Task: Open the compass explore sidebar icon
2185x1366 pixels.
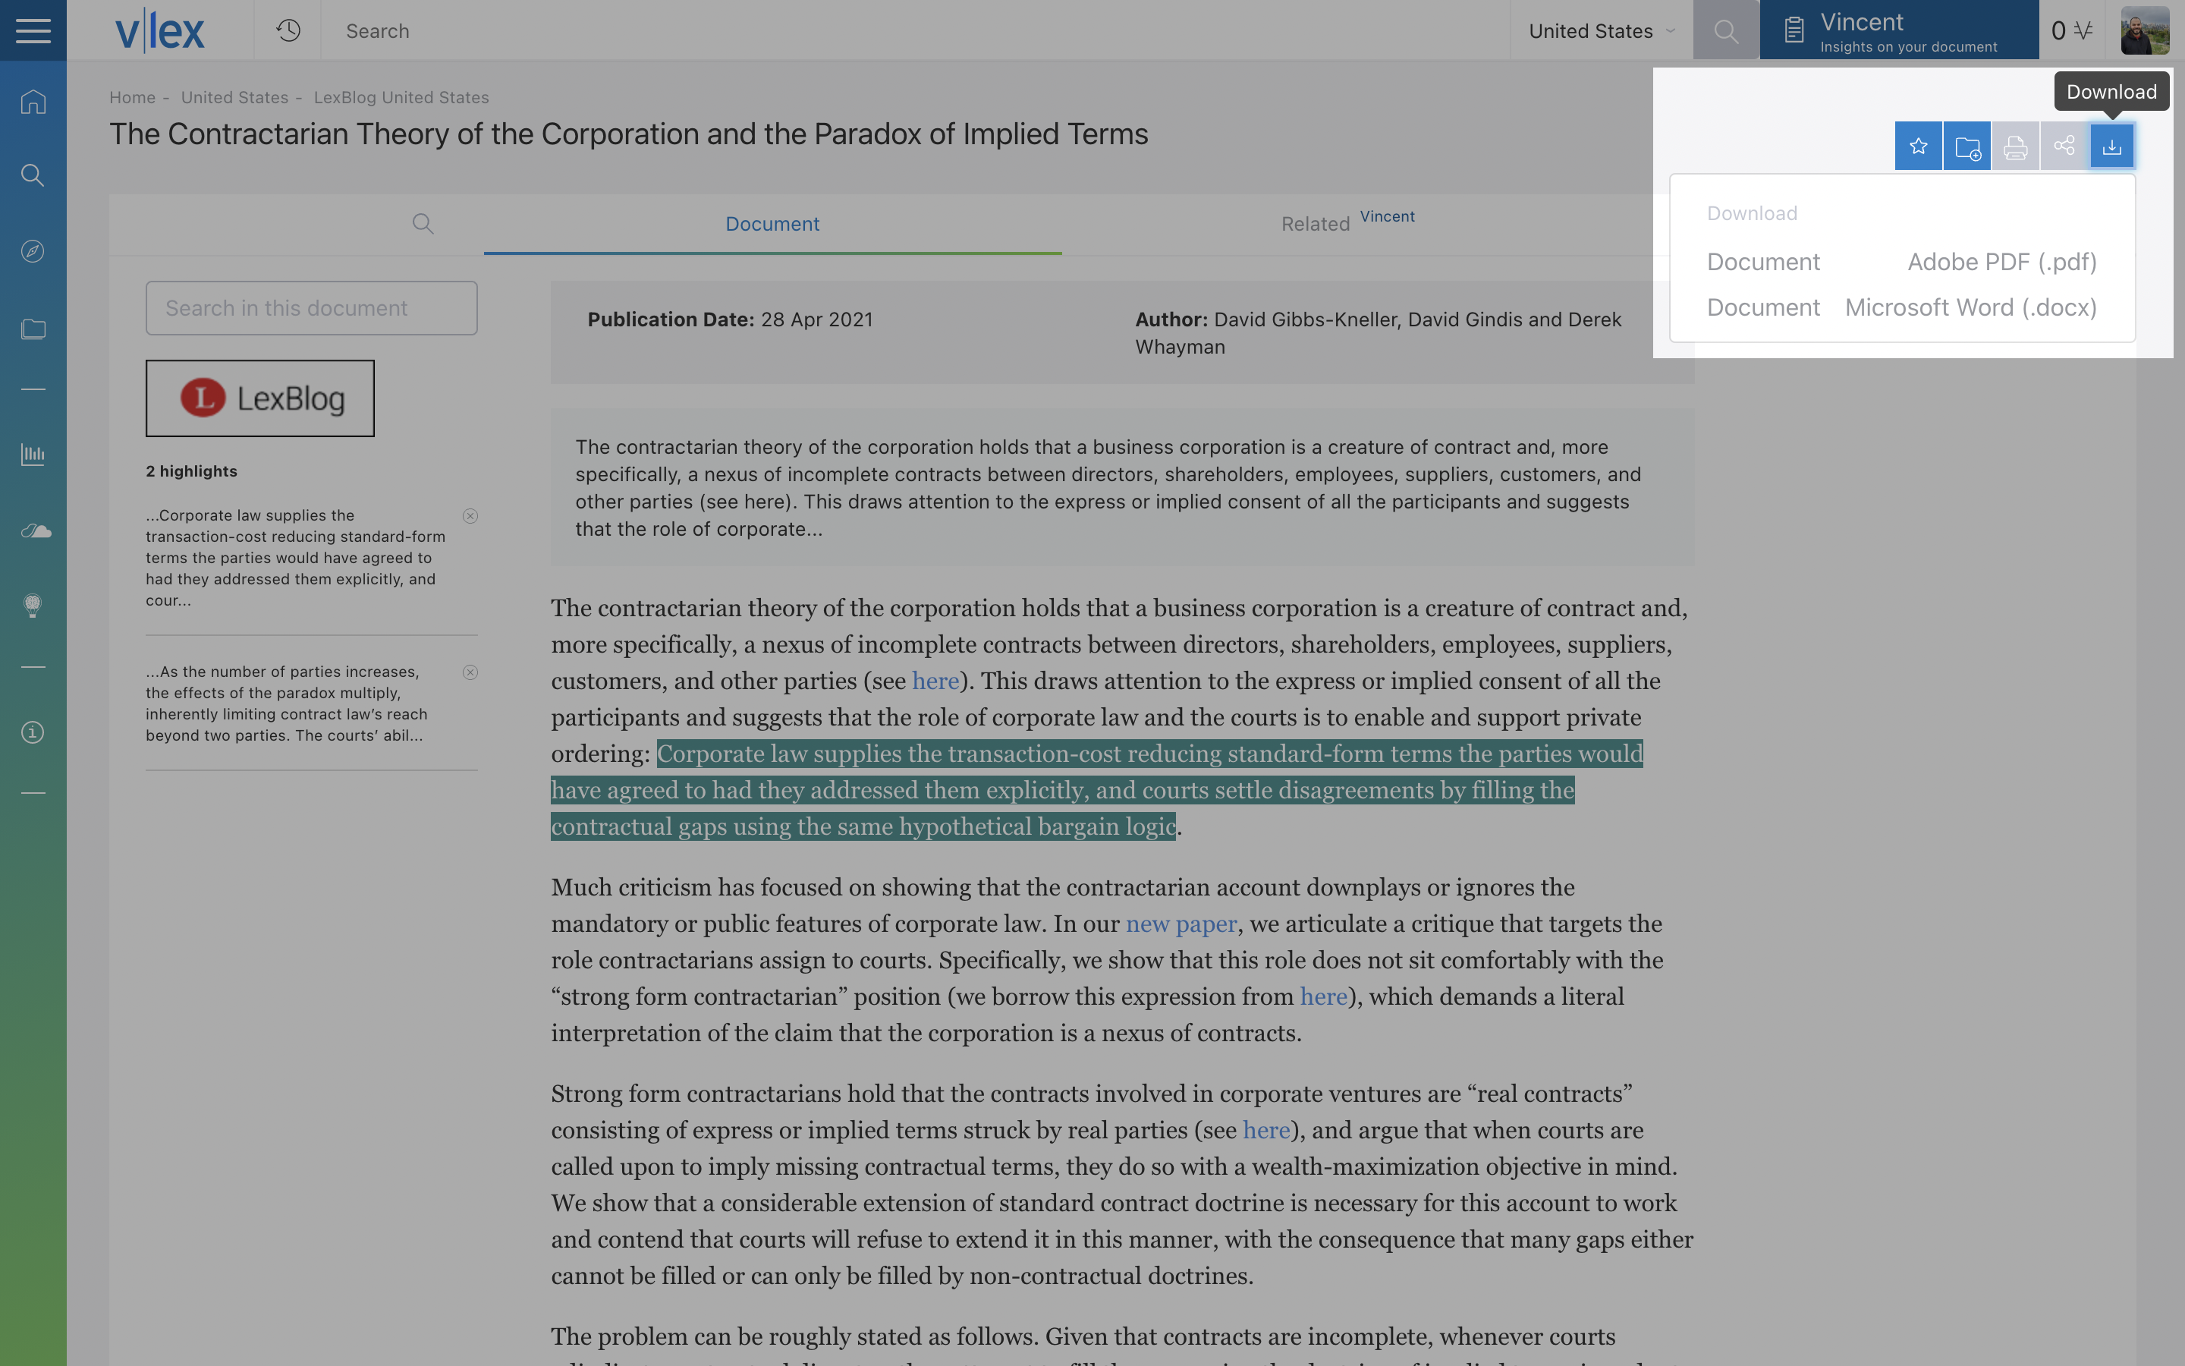Action: coord(33,251)
